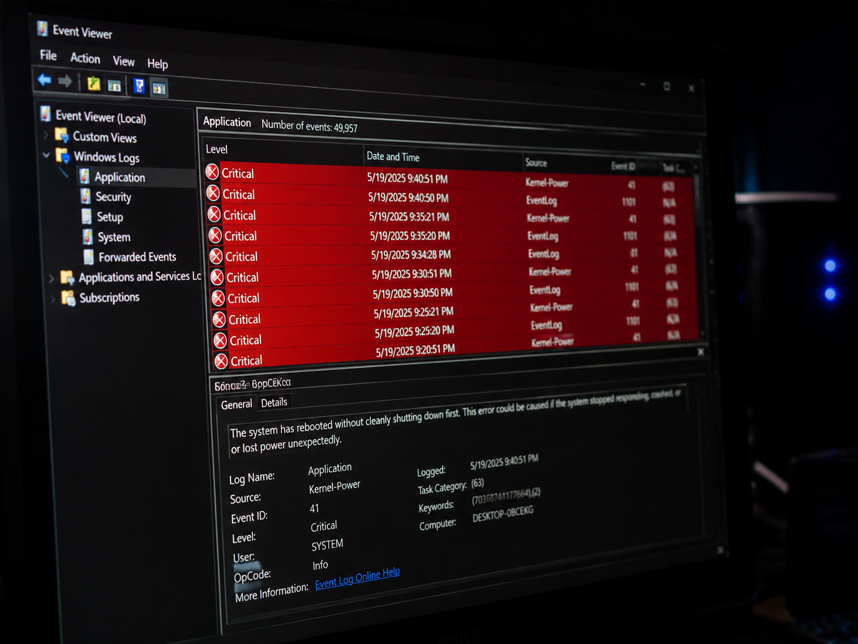Viewport: 858px width, 644px height.
Task: Click the Logged value '5/19/2025 9:40:51 PM' in the details
Action: [x=504, y=462]
